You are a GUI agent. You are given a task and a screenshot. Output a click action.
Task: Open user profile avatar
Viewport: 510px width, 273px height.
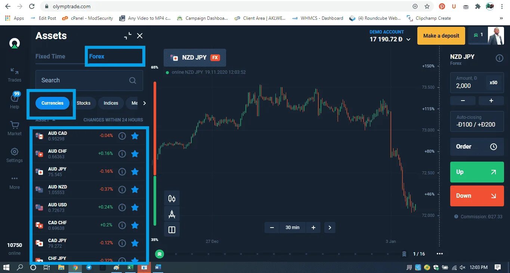(496, 36)
